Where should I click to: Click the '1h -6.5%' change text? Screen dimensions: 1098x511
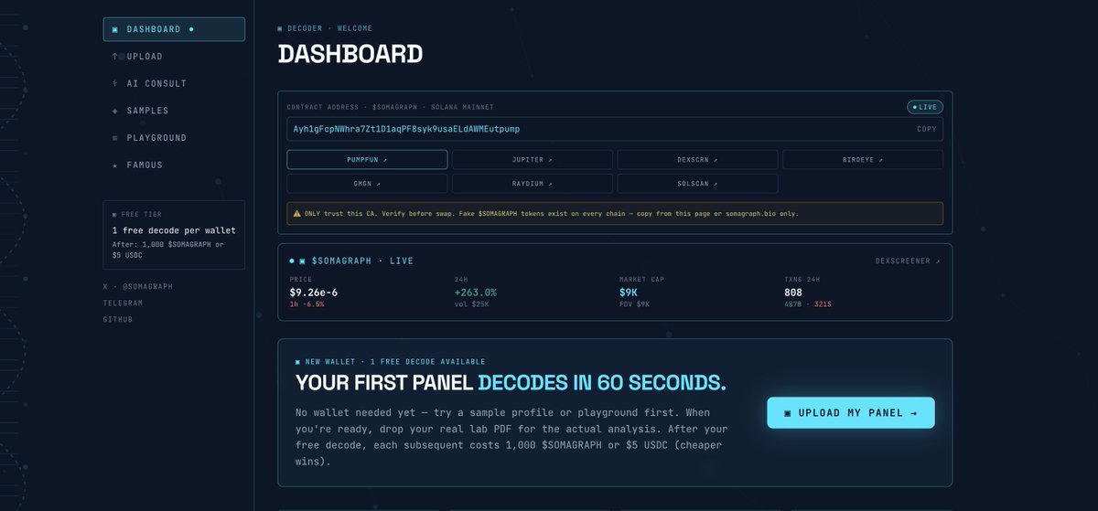click(307, 304)
